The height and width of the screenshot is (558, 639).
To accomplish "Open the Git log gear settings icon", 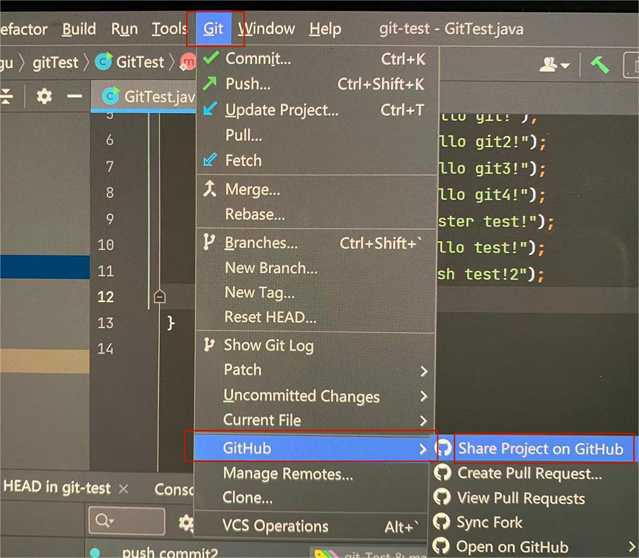I will [186, 523].
